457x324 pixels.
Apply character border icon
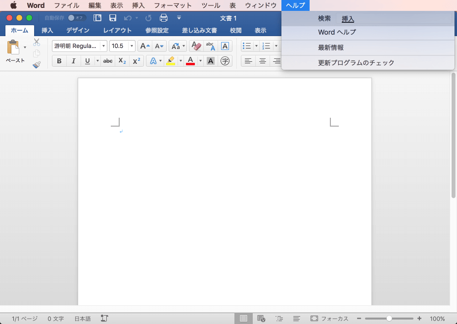(225, 46)
